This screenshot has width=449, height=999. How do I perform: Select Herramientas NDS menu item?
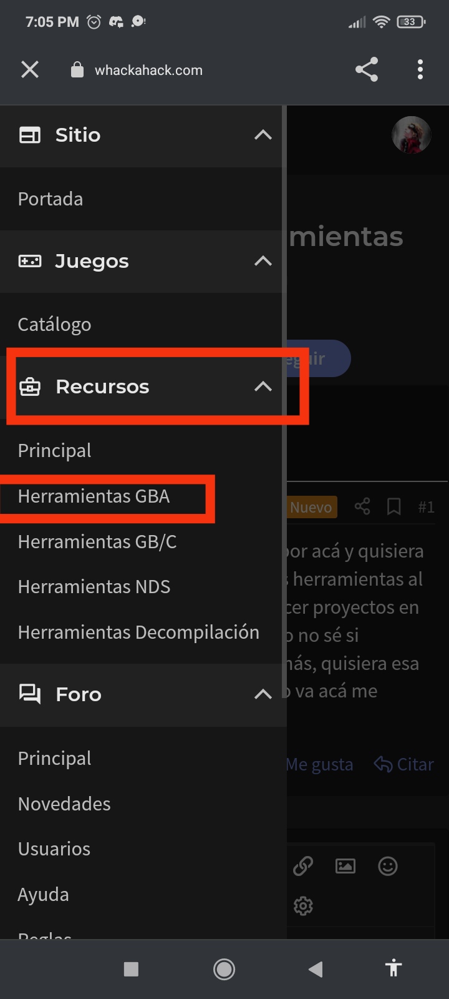tap(94, 587)
